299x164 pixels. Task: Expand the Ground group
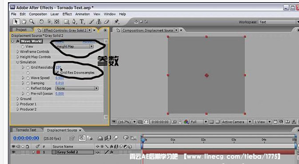[18, 99]
